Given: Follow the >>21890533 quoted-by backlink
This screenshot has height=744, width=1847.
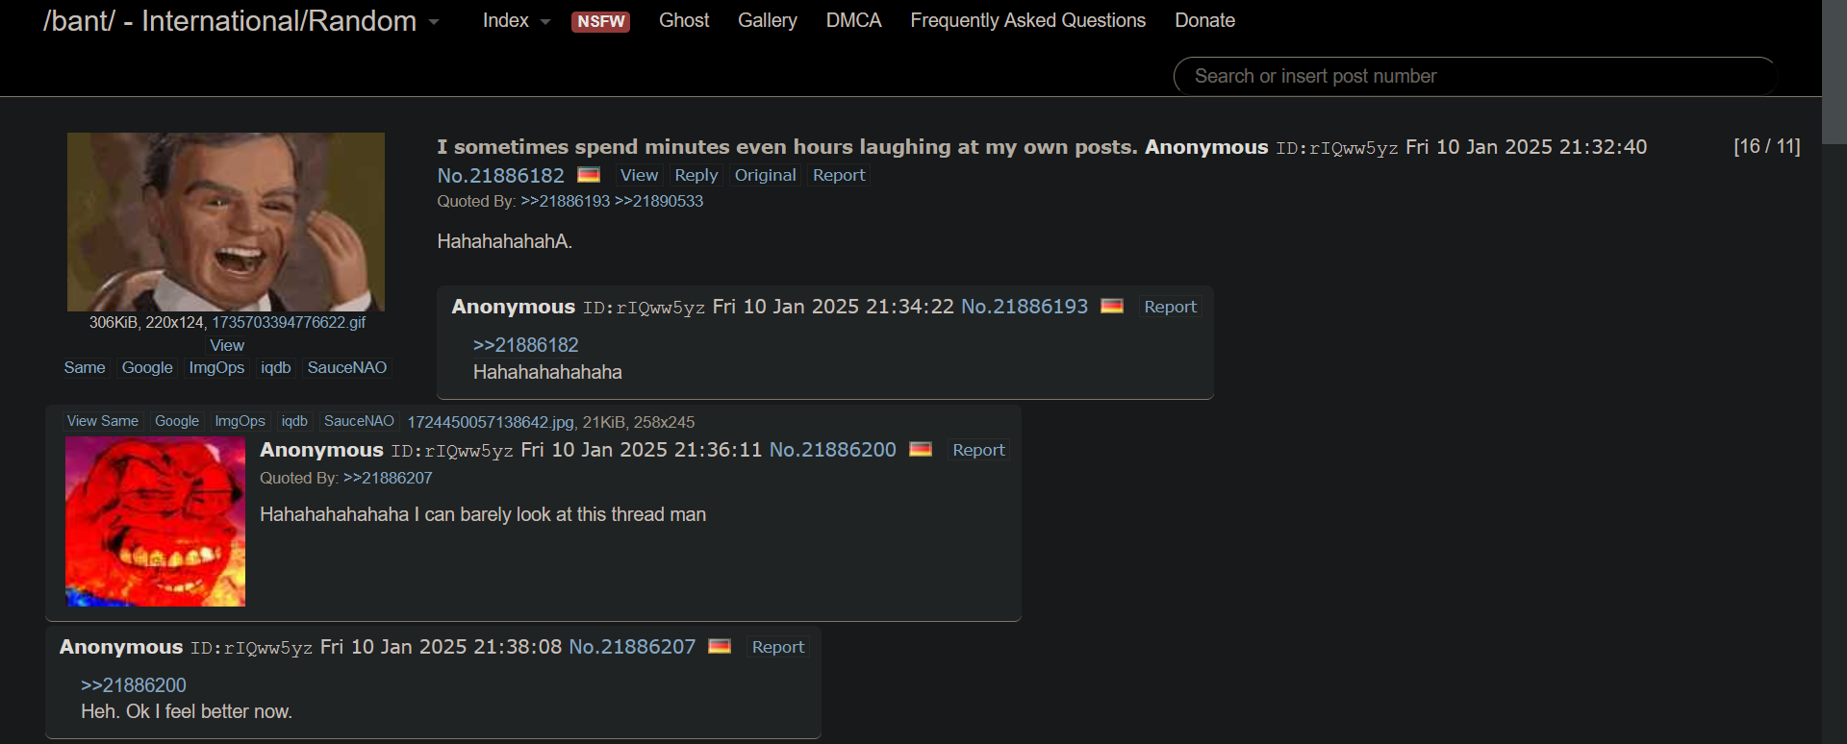Looking at the screenshot, I should (x=659, y=201).
